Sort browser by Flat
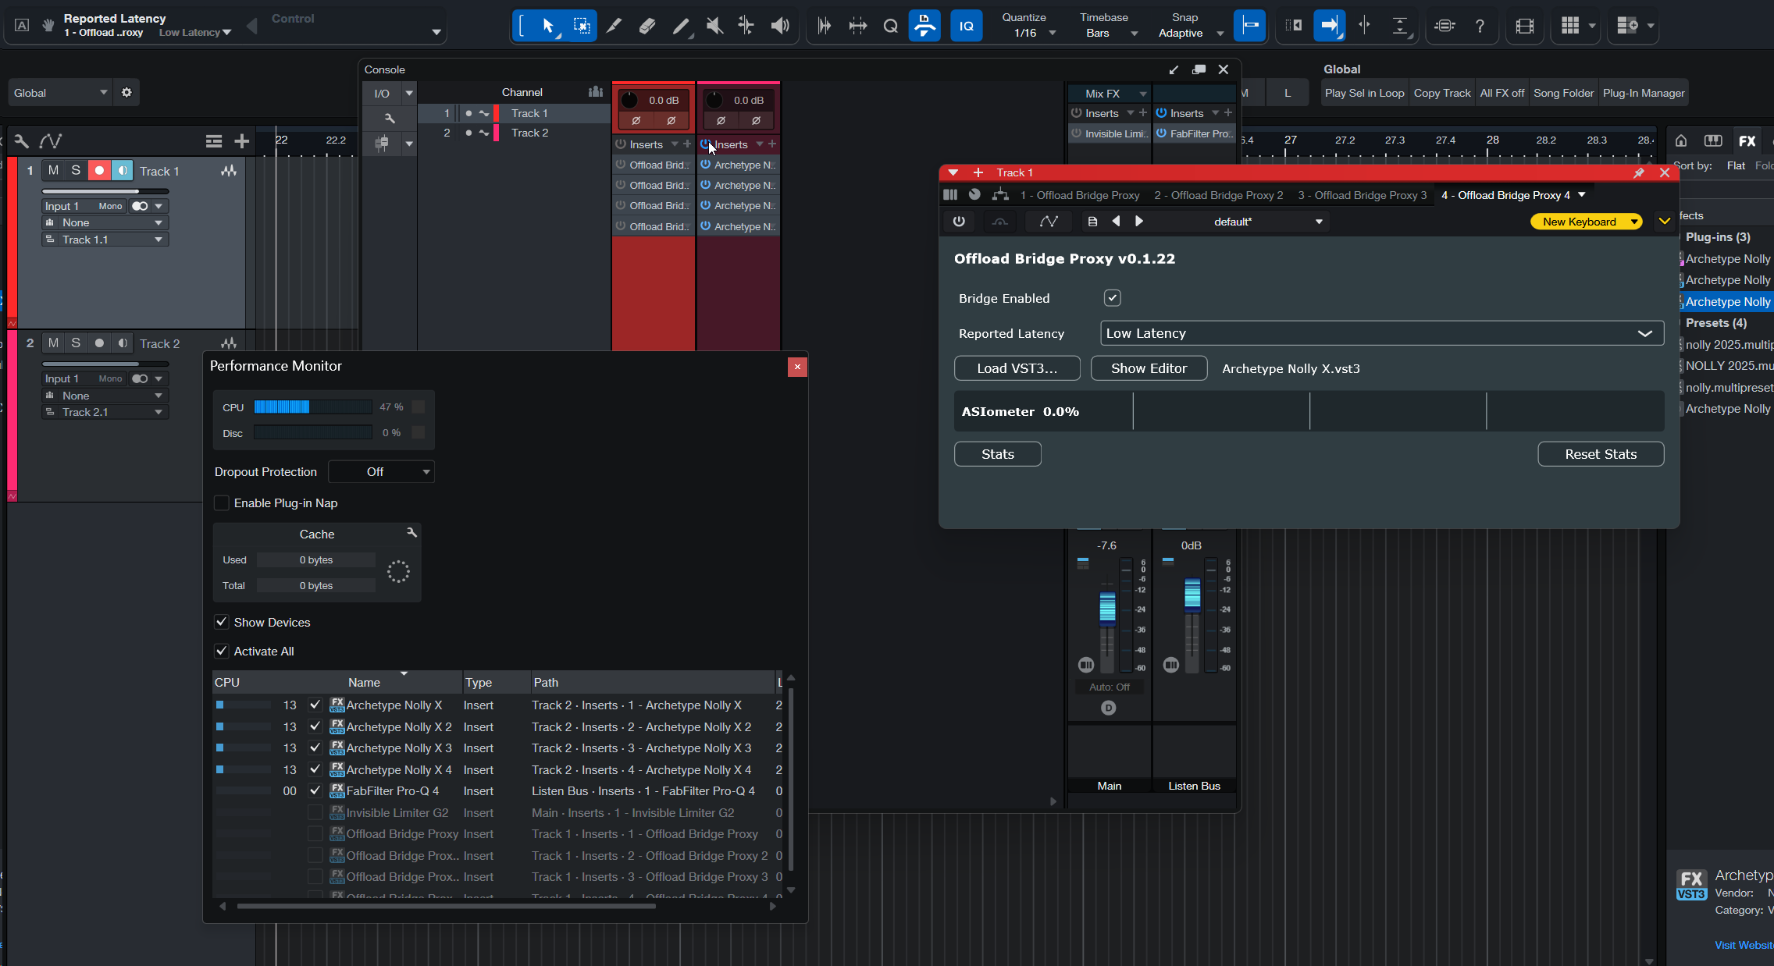Viewport: 1774px width, 966px height. tap(1736, 165)
